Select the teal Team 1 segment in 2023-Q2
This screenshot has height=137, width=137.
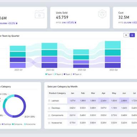point(49,53)
